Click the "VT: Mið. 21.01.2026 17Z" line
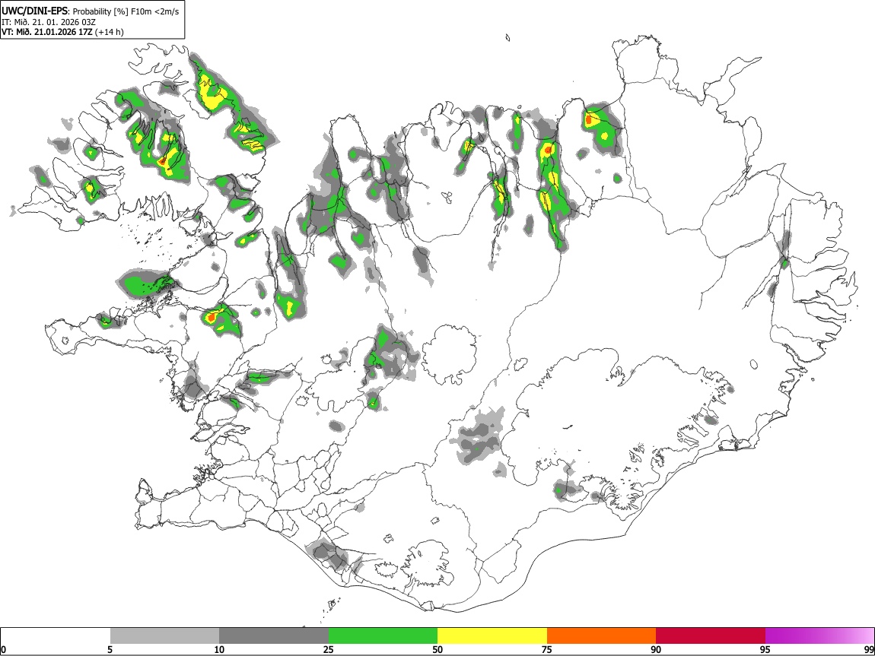875x656 pixels. [47, 32]
